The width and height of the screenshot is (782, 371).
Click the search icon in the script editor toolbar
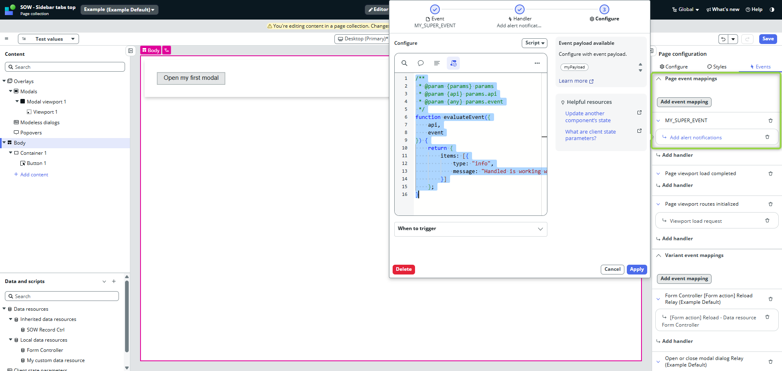(x=404, y=63)
